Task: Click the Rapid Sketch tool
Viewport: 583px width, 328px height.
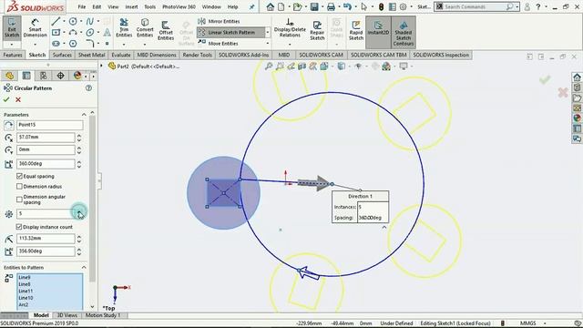Action: pyautogui.click(x=356, y=30)
